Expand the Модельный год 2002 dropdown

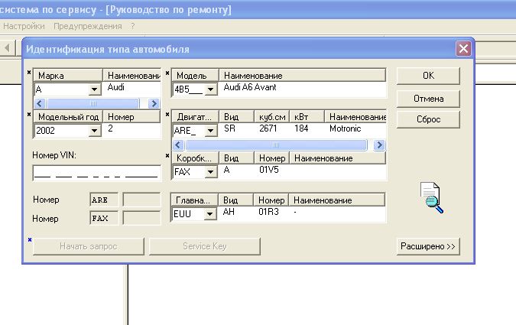tap(95, 131)
